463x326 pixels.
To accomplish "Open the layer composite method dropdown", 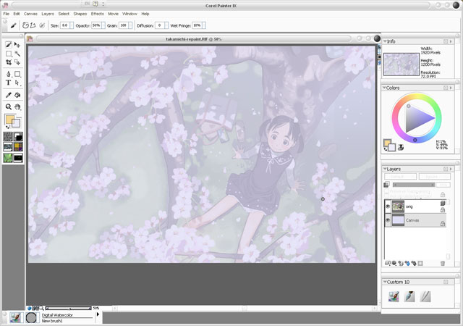I will click(x=400, y=177).
